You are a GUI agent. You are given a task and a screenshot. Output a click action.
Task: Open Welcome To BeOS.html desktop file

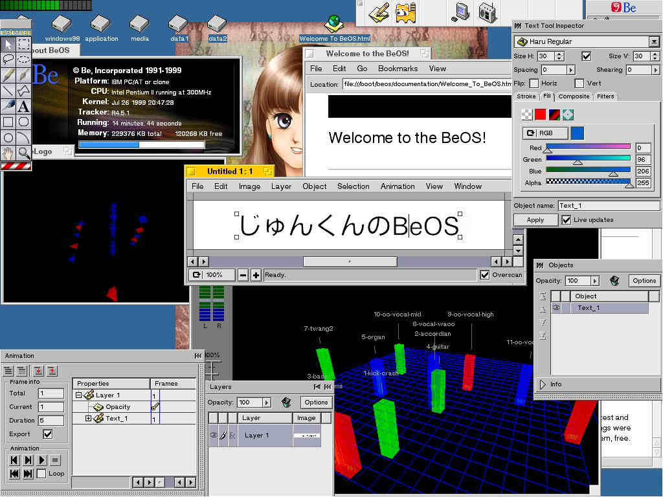tap(335, 28)
